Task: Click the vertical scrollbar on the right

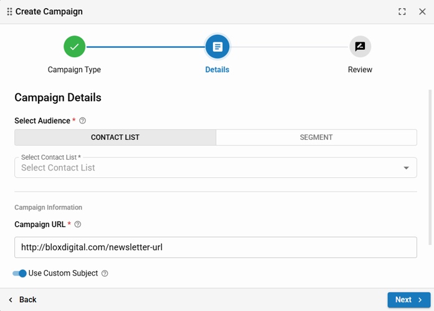Action: click(429, 168)
